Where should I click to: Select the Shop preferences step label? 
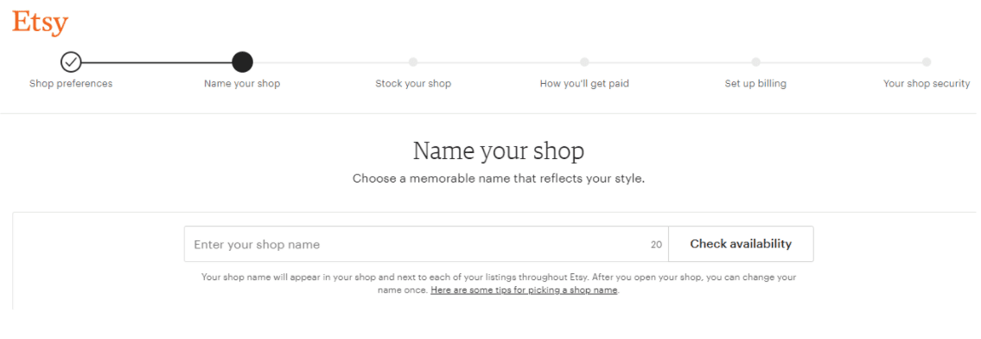(x=71, y=84)
